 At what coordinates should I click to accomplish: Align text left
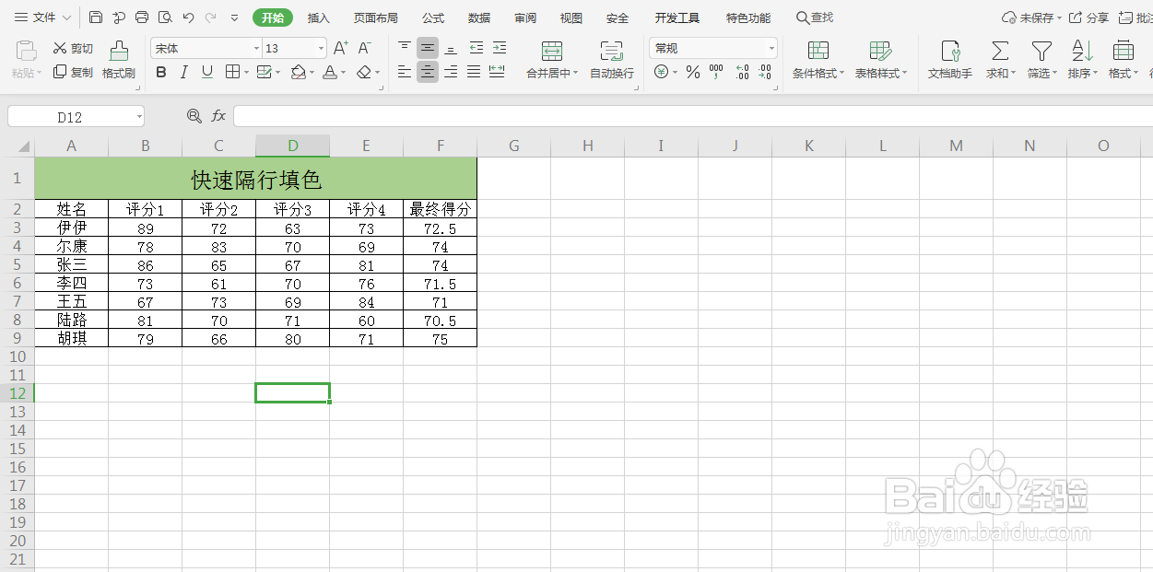pyautogui.click(x=405, y=72)
